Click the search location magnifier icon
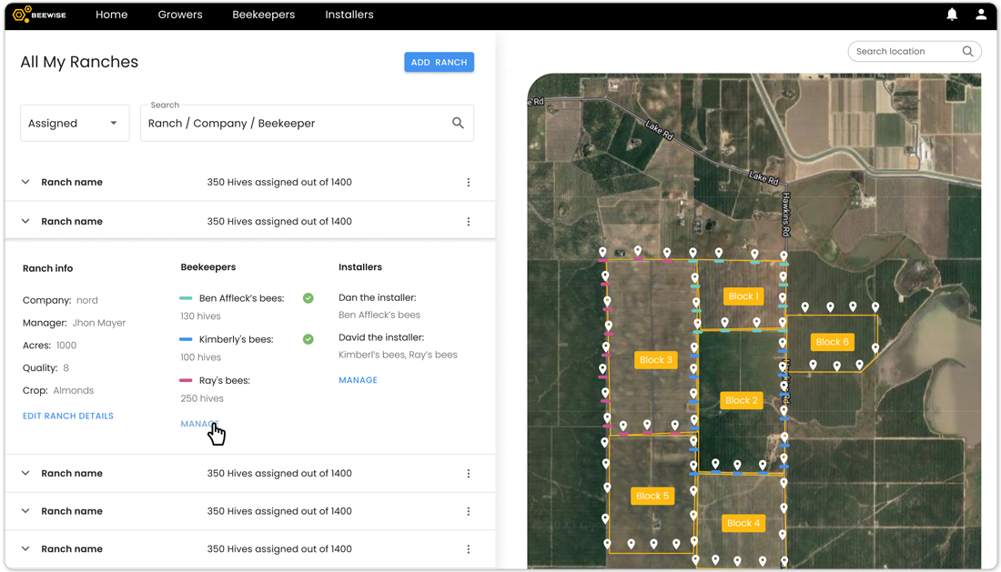The image size is (1001, 572). coord(968,52)
